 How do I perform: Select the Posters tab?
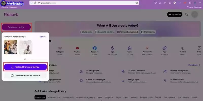point(134,97)
